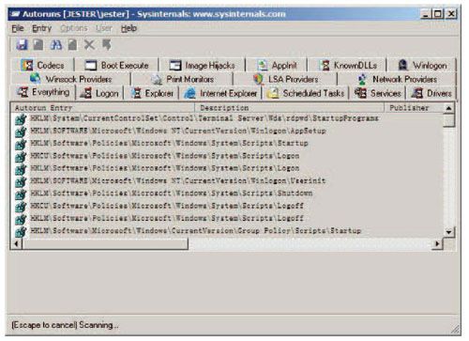469x341 pixels.
Task: Open the Entry menu
Action: click(42, 28)
